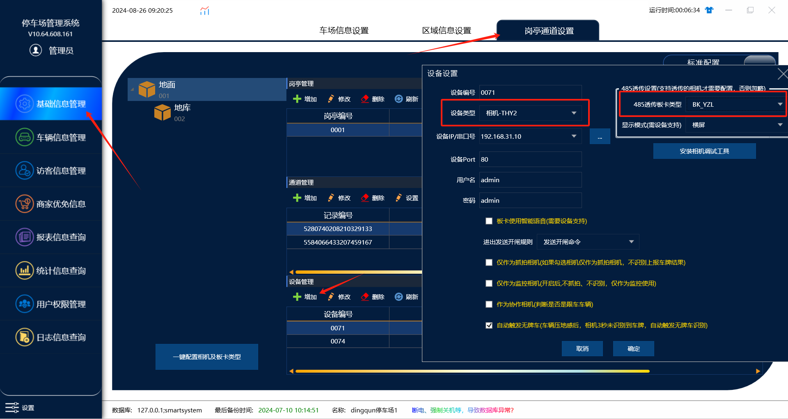
Task: Open 进出发送开闸规则 dropdown
Action: click(588, 242)
